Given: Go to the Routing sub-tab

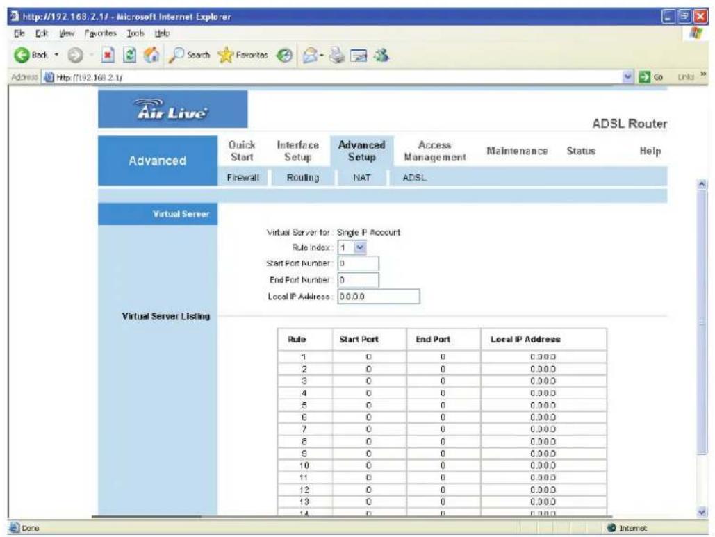Looking at the screenshot, I should point(303,177).
